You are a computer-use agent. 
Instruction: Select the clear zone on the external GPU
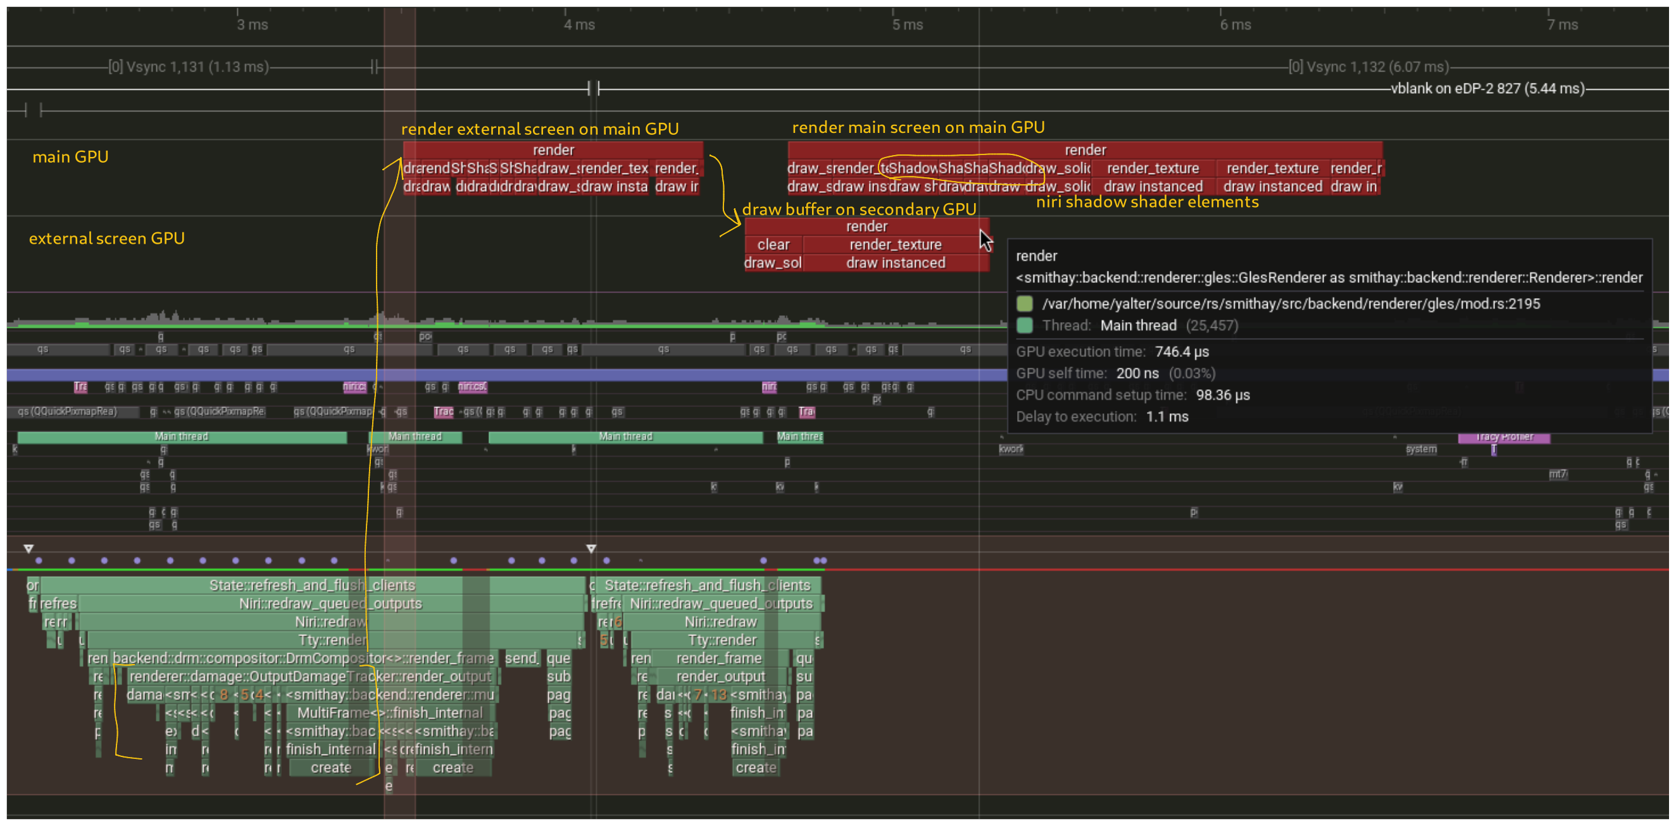(x=773, y=244)
